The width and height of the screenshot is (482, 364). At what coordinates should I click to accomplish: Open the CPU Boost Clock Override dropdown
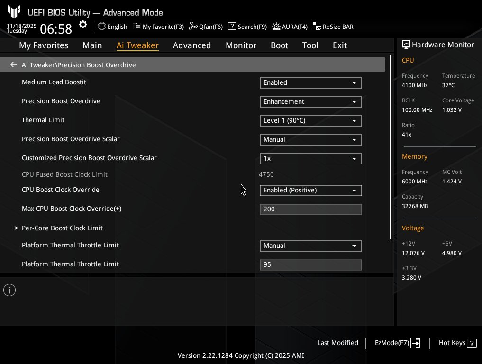click(310, 191)
